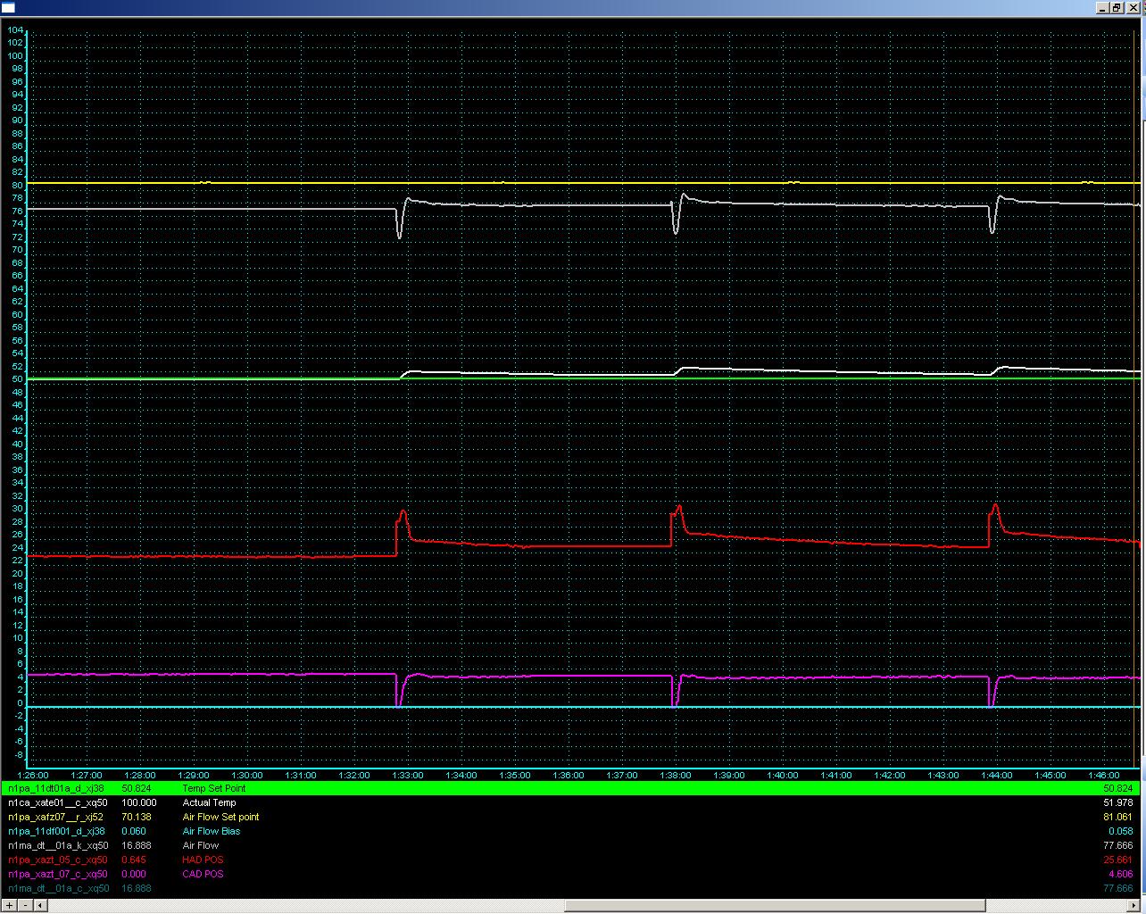Click the 1:33:00 time axis label

(x=408, y=775)
